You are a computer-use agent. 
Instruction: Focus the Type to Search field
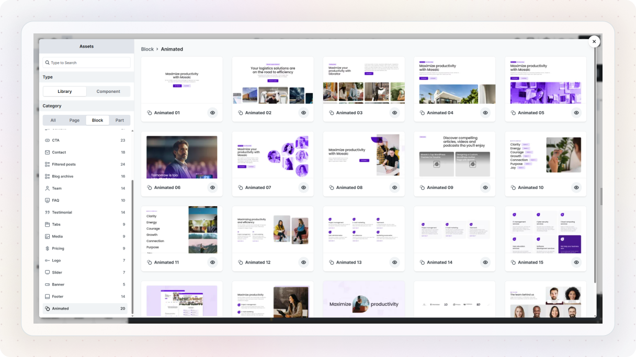point(86,63)
